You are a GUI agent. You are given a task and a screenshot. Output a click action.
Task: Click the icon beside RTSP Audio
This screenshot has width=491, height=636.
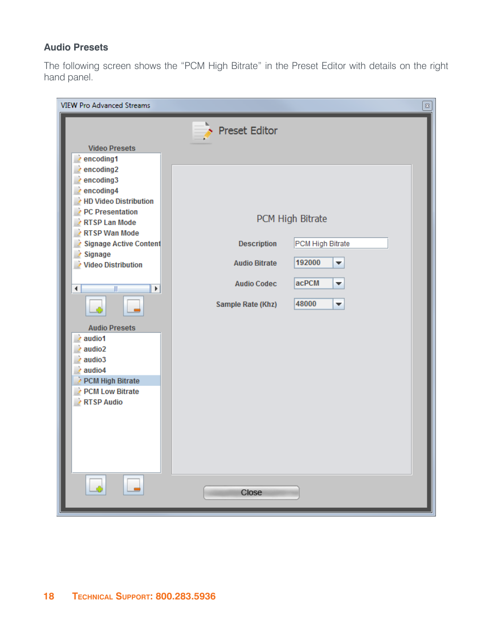(78, 402)
